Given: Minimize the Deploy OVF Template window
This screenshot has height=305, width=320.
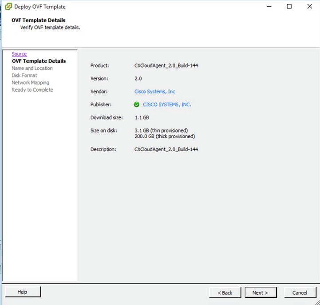Looking at the screenshot, I should point(269,7).
